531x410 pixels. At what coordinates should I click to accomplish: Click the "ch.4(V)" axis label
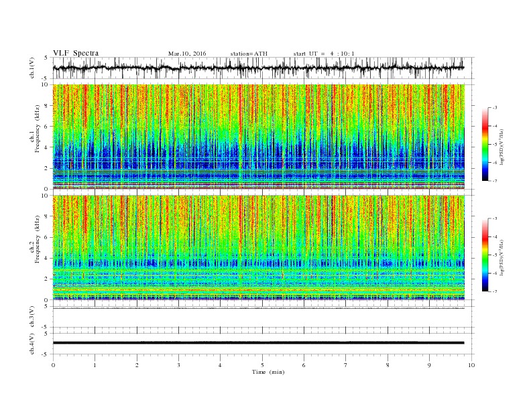[x=32, y=344]
